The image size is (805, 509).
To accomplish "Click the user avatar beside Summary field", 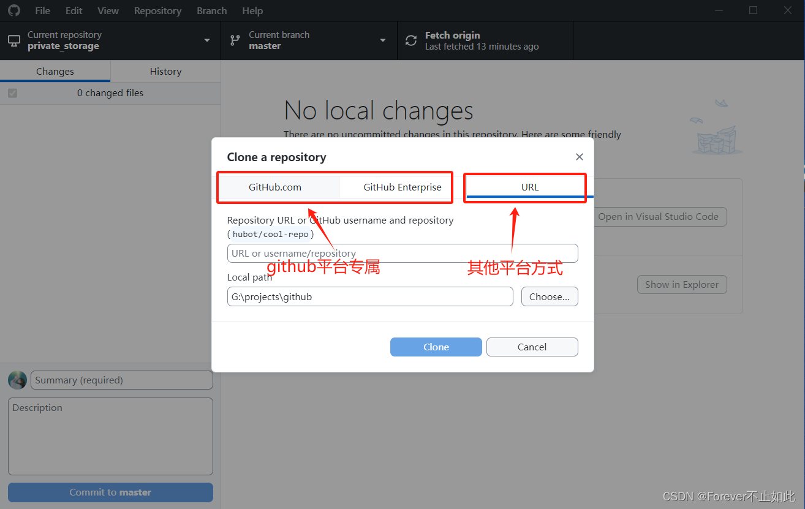I will point(17,380).
